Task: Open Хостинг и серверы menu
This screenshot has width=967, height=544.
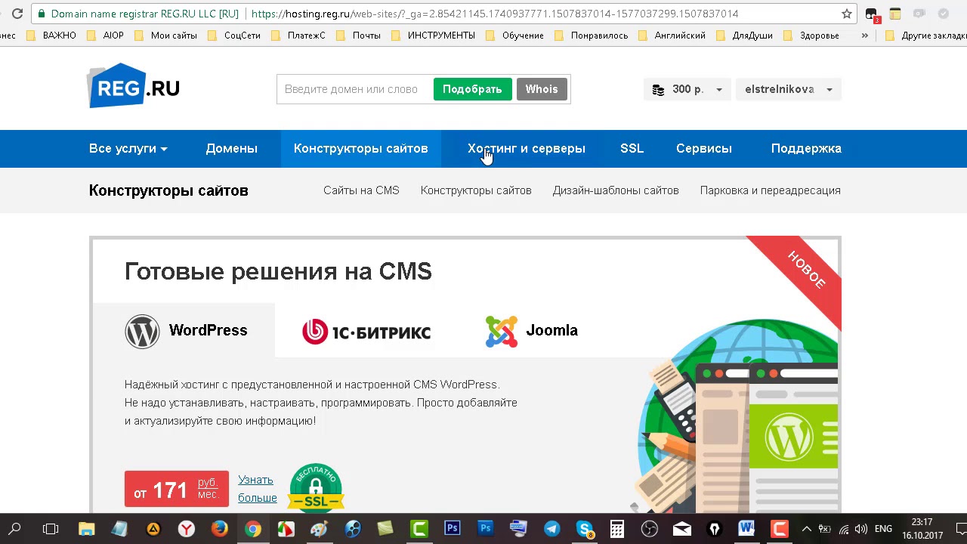Action: [x=527, y=148]
